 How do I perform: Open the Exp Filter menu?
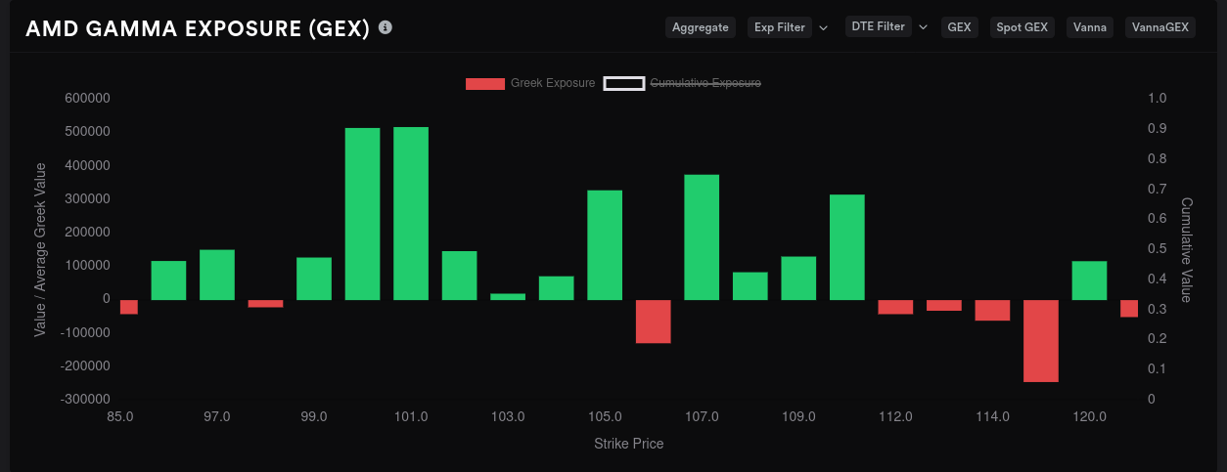pyautogui.click(x=780, y=27)
